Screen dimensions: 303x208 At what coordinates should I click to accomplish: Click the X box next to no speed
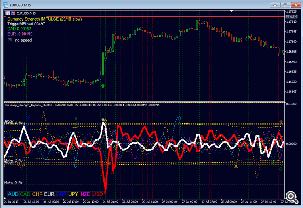pos(9,40)
